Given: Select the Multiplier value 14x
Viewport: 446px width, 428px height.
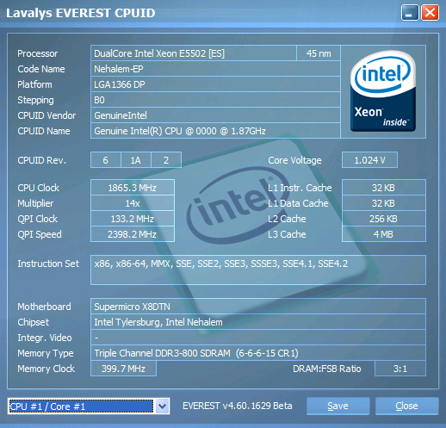Looking at the screenshot, I should [133, 203].
